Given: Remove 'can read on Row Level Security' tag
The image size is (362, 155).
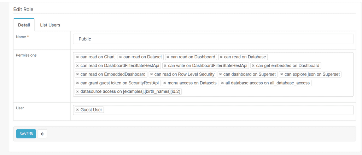Looking at the screenshot, I should [151, 75].
